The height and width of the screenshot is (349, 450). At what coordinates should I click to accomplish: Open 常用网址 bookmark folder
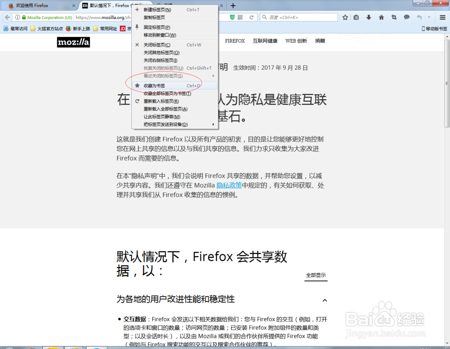point(105,28)
